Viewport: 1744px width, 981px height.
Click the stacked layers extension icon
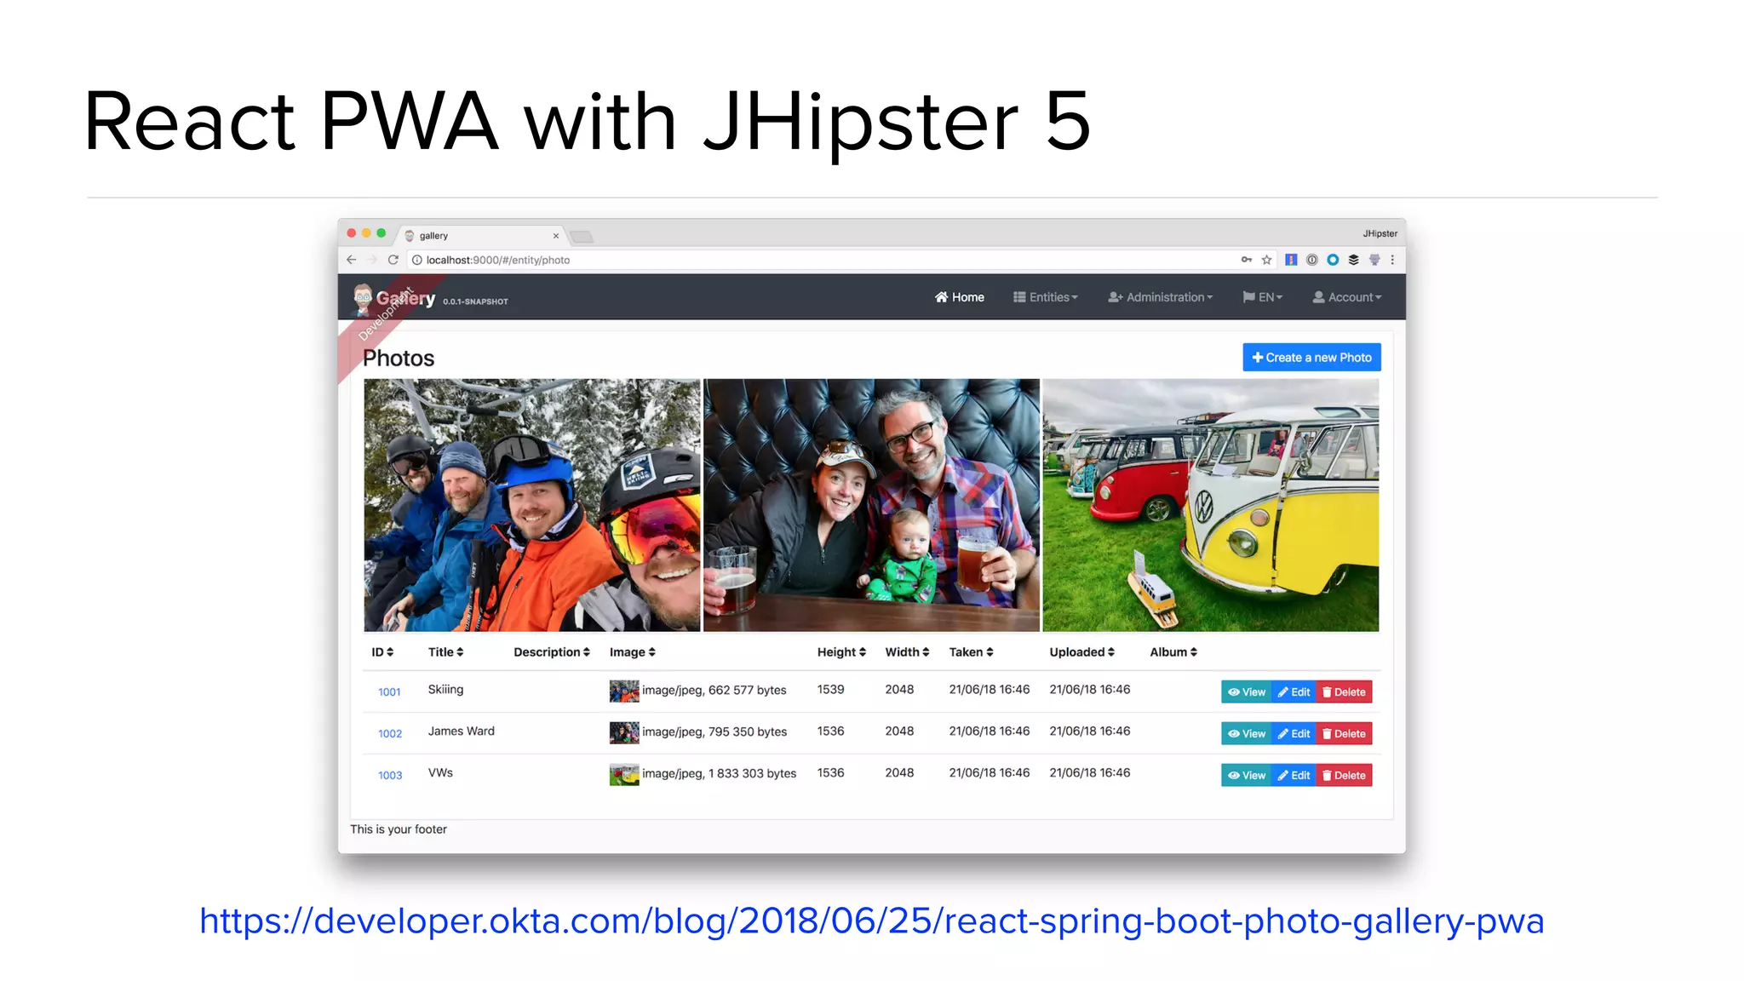pyautogui.click(x=1354, y=260)
